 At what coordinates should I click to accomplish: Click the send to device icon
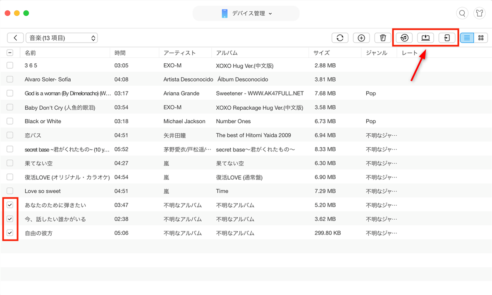(447, 38)
